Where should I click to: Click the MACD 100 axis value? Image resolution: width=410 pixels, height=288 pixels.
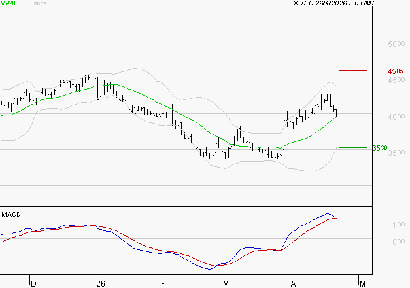(398, 225)
